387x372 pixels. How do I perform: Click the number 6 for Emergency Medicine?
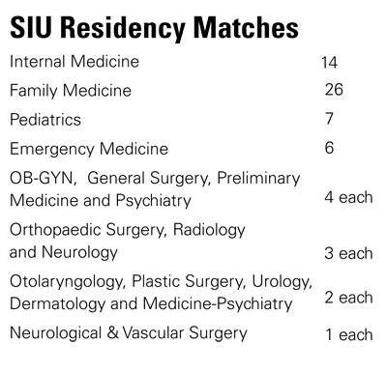[329, 148]
